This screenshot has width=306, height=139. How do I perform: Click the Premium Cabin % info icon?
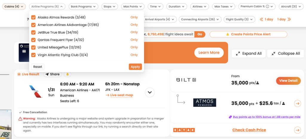point(267,7)
